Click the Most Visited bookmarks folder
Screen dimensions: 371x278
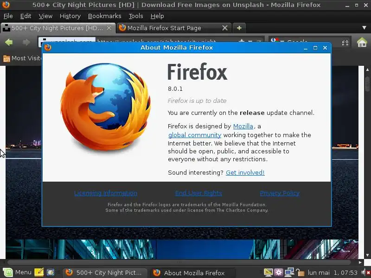click(x=22, y=58)
